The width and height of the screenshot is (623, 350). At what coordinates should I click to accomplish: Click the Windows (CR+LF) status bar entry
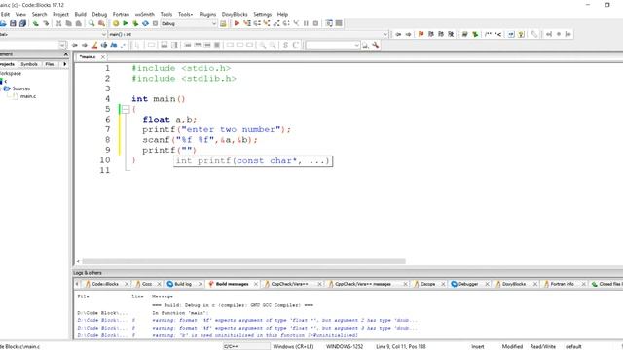click(x=293, y=346)
